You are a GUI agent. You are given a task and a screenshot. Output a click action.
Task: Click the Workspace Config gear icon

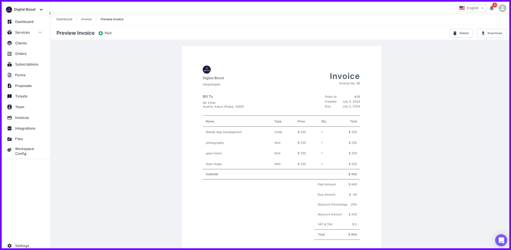point(10,150)
